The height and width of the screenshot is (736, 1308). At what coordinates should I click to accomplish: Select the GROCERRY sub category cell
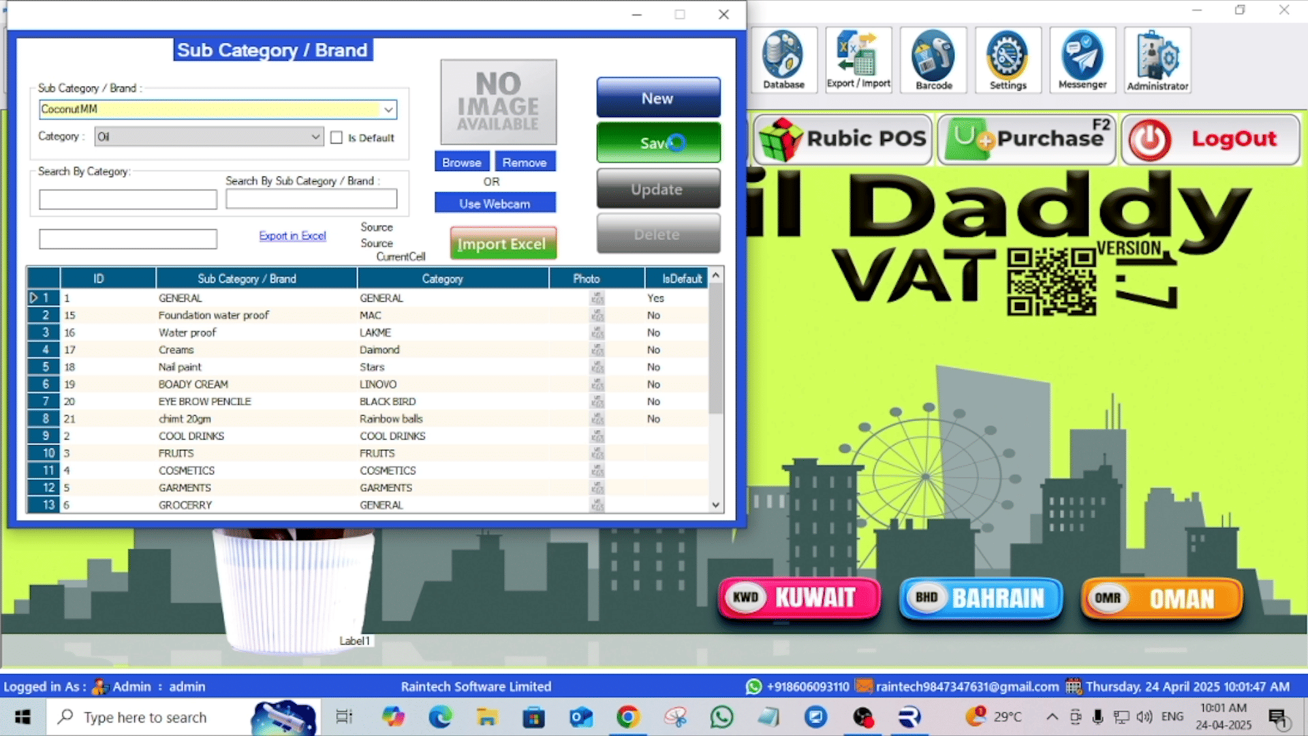[x=256, y=505]
